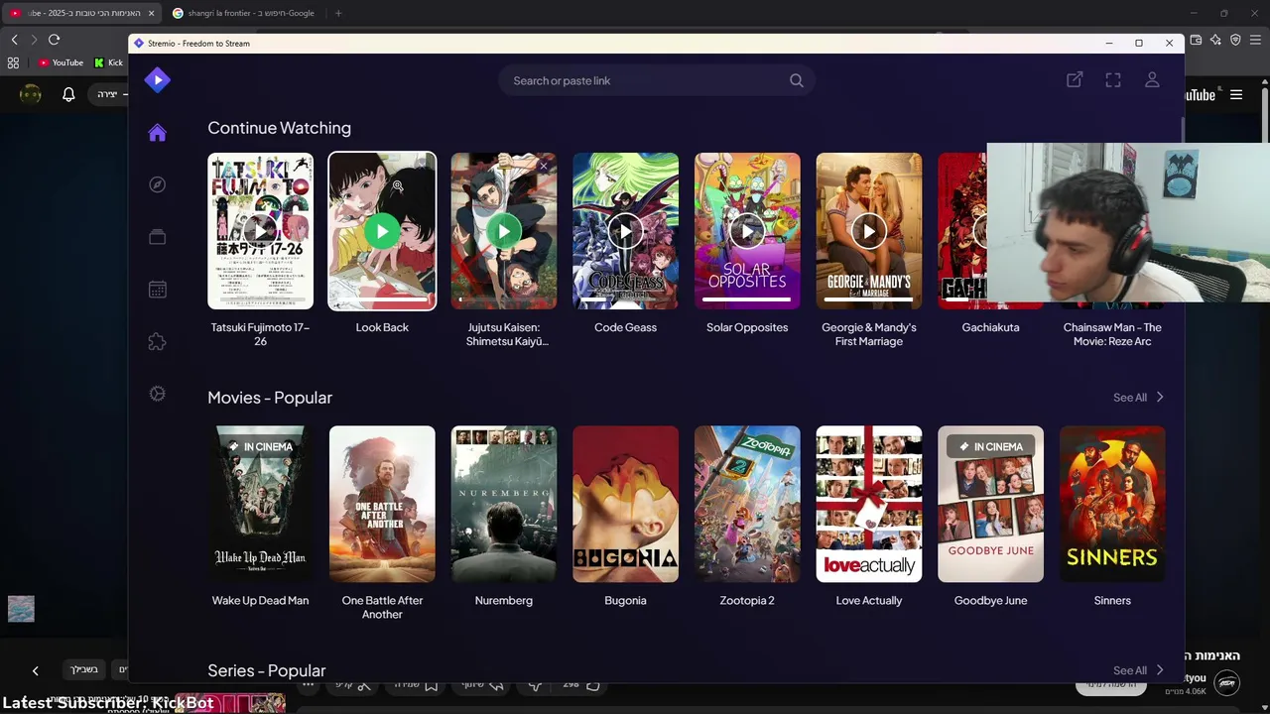This screenshot has height=714, width=1270.
Task: Open Wake Up Dead Man movie poster
Action: pyautogui.click(x=260, y=504)
